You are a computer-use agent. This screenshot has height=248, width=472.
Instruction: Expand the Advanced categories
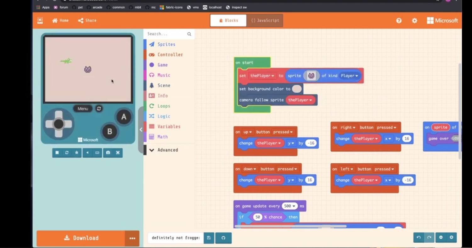[x=169, y=150]
